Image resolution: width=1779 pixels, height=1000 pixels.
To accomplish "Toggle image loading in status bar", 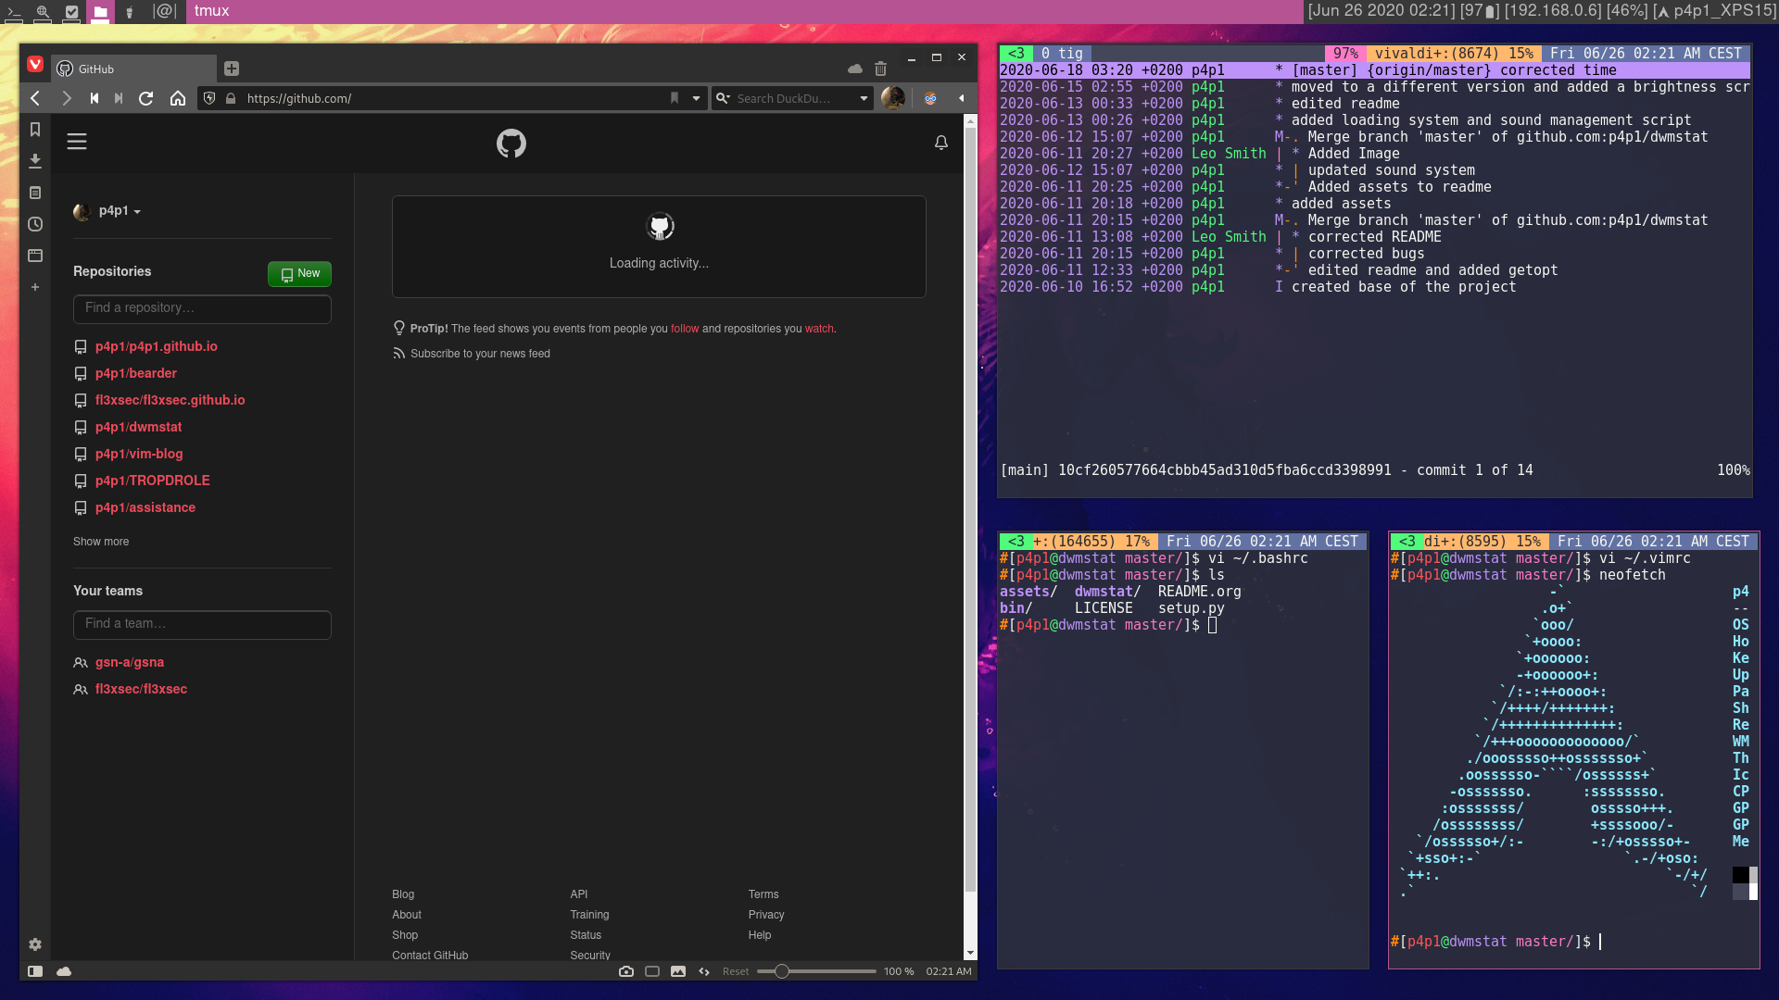I will tap(678, 971).
